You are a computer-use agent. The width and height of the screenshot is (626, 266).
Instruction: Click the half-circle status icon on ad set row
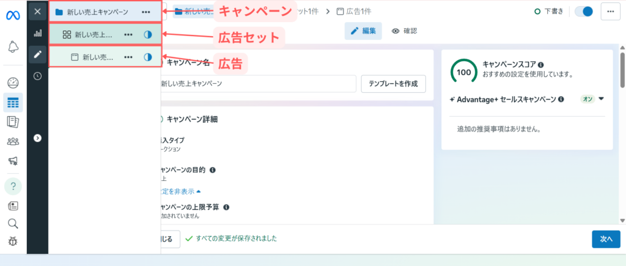pos(148,35)
